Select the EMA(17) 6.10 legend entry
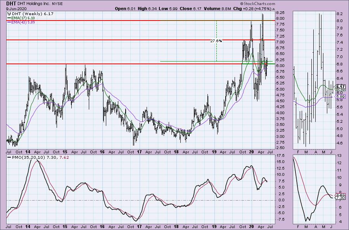 pos(24,18)
